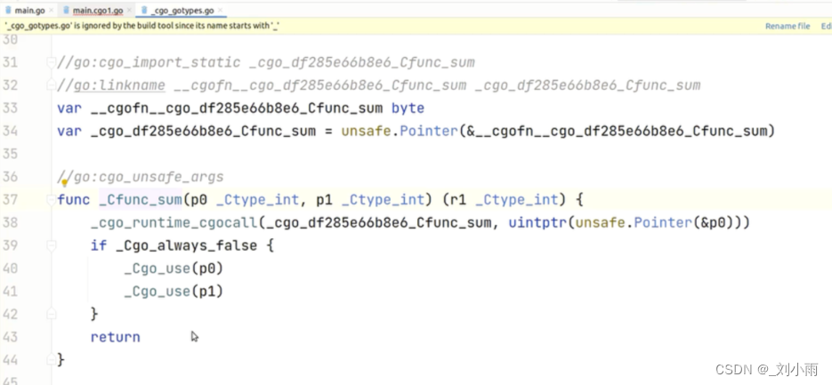
Task: Click the ignored-by-build-tool notification text
Action: coord(141,26)
